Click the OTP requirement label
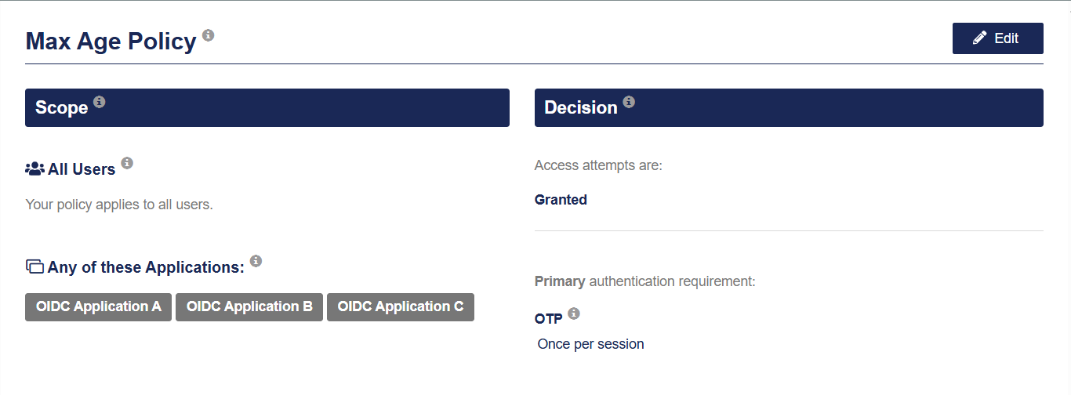Image resolution: width=1071 pixels, height=395 pixels. tap(548, 320)
